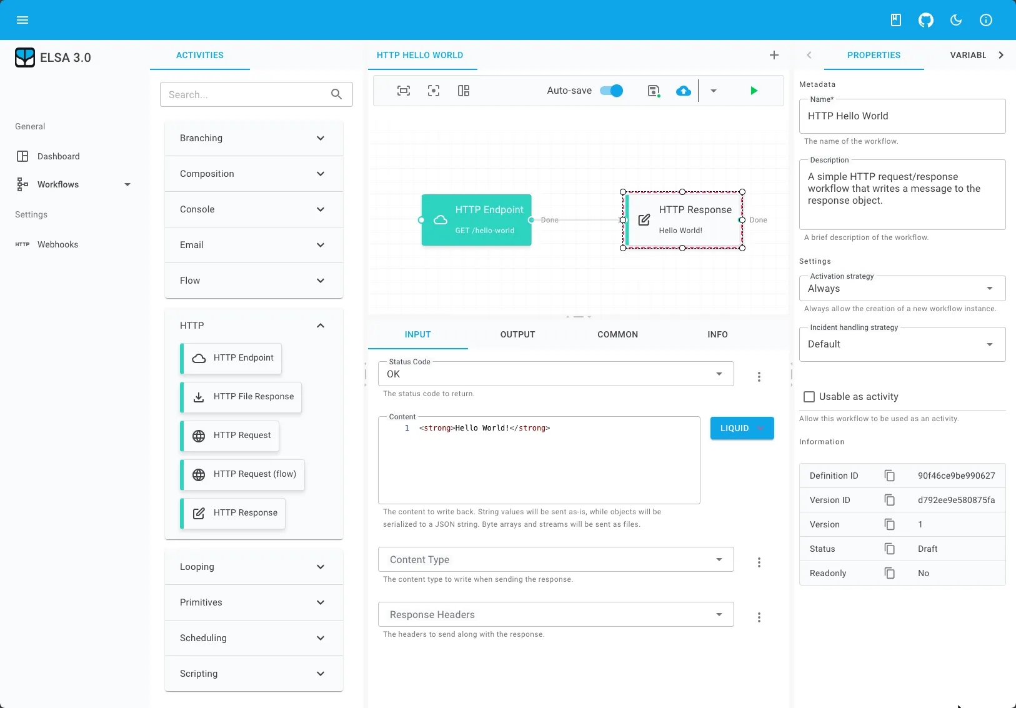Open the hamburger navigation menu
The height and width of the screenshot is (708, 1016).
[22, 20]
